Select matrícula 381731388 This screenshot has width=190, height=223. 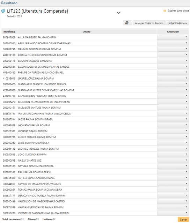click(x=9, y=178)
